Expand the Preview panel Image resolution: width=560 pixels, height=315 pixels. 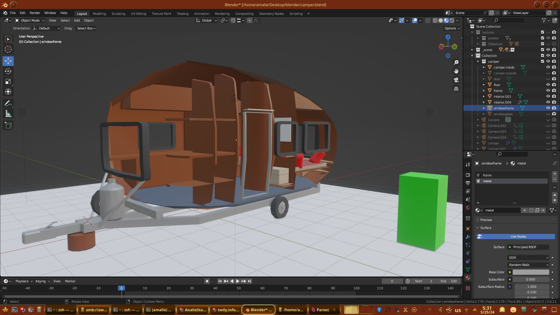[486, 220]
